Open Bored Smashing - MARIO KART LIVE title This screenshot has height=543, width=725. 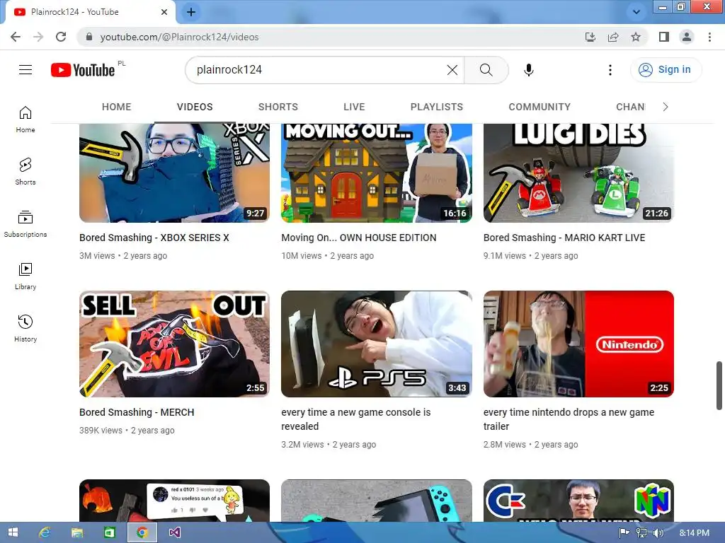564,238
